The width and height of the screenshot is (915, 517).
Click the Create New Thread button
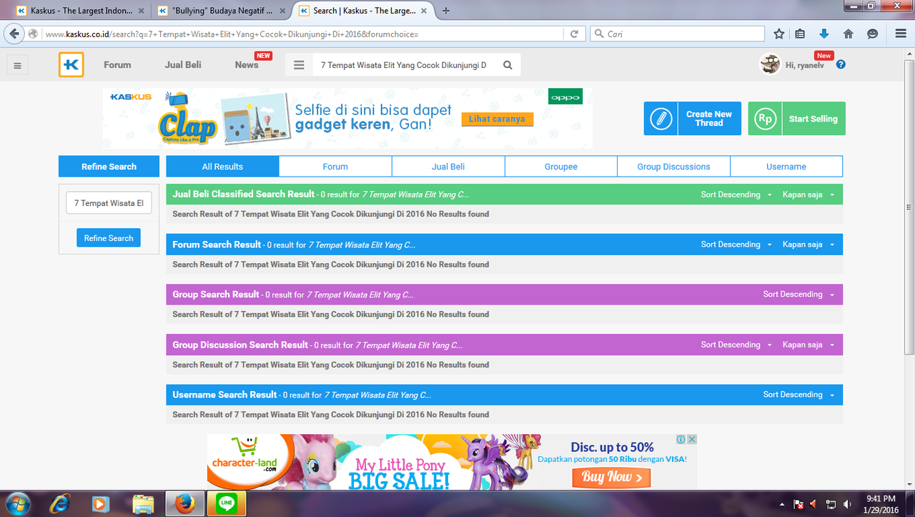point(693,119)
